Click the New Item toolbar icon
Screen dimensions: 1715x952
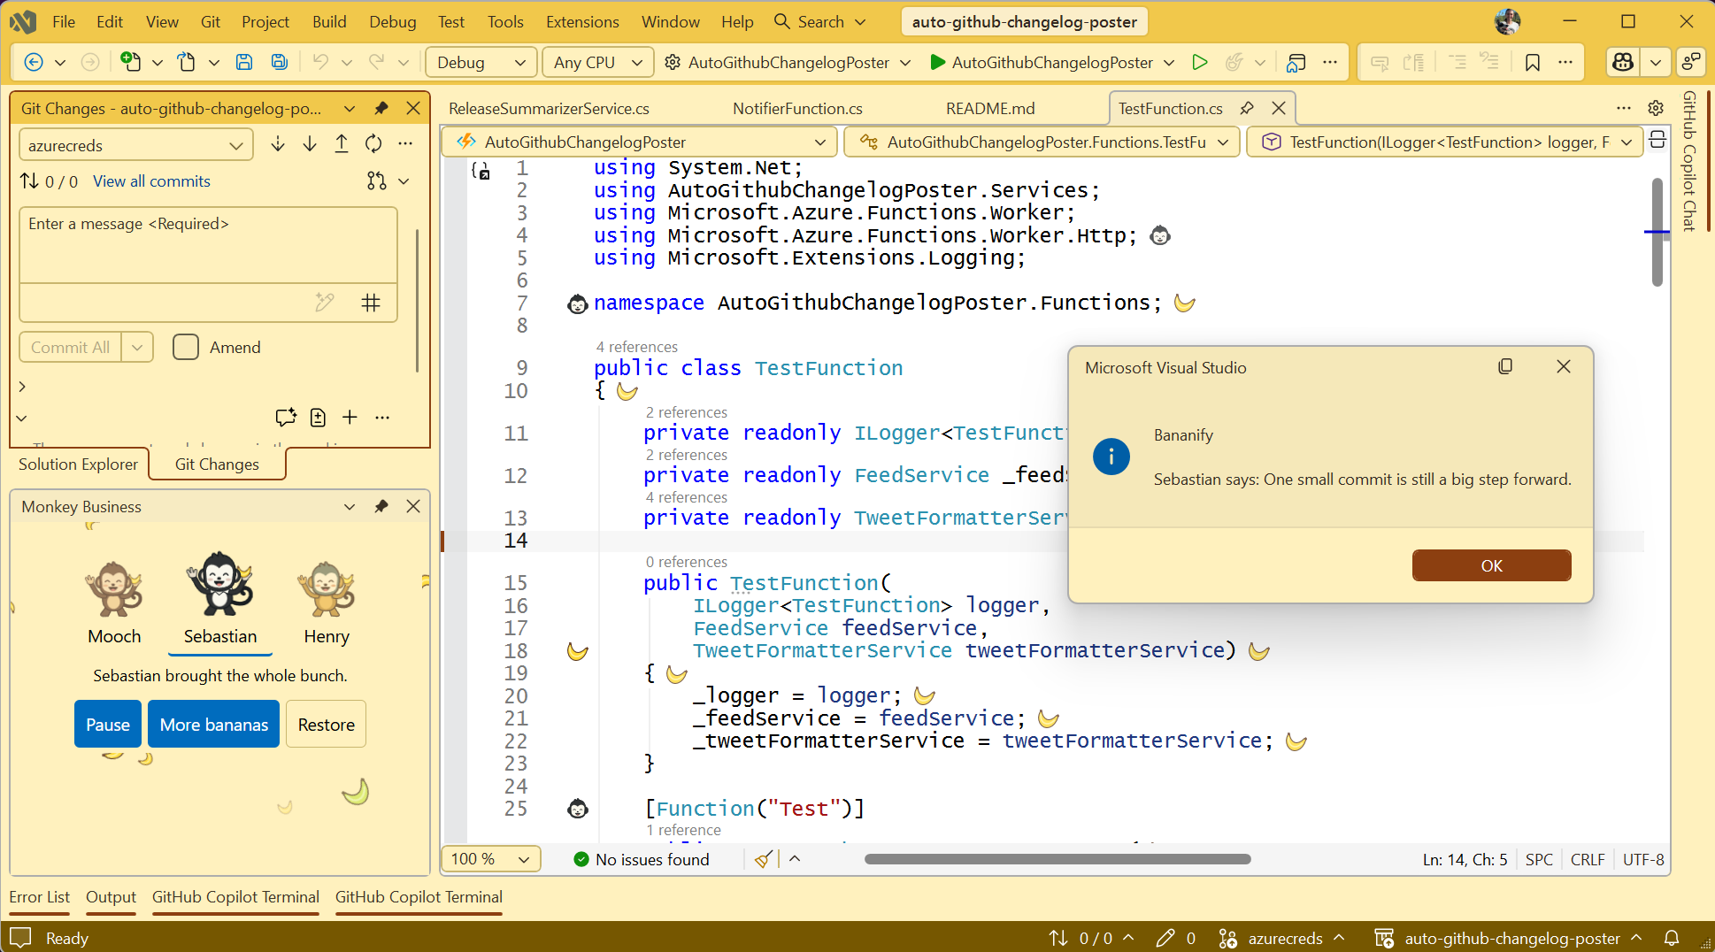[130, 62]
